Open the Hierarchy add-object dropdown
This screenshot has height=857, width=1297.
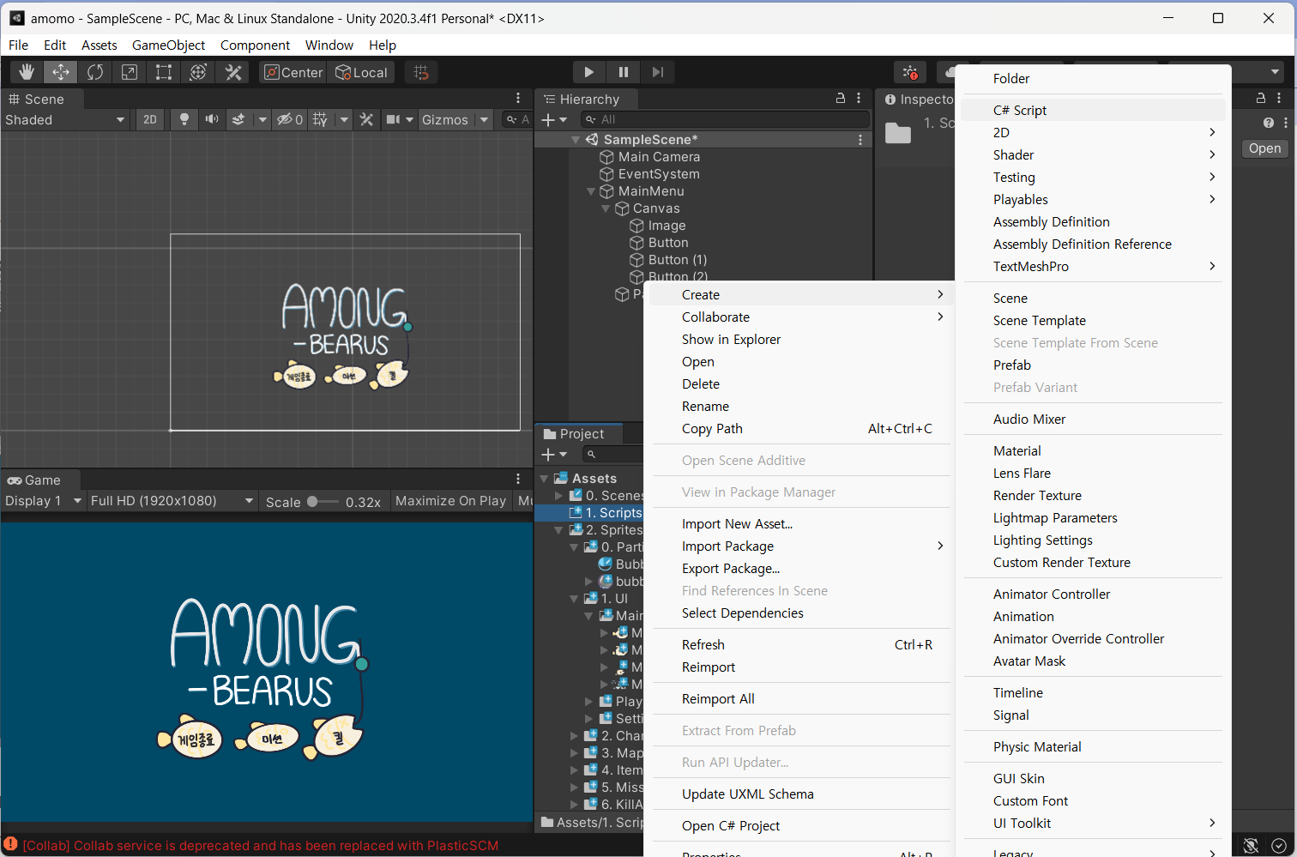(x=554, y=119)
